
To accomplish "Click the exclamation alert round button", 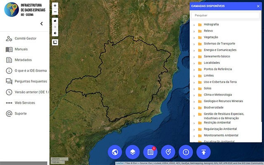I will point(186,152).
